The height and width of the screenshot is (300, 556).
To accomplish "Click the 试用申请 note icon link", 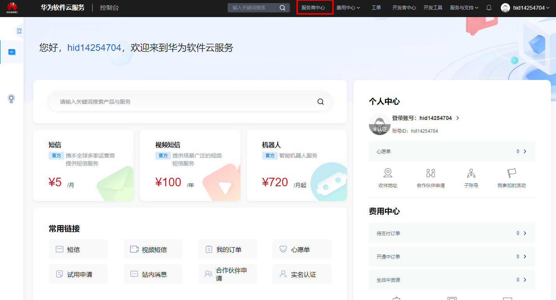I will pyautogui.click(x=60, y=274).
